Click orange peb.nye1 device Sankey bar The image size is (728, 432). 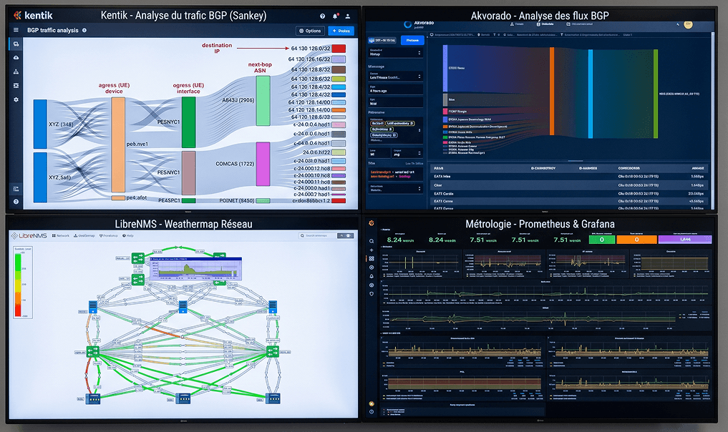click(118, 144)
